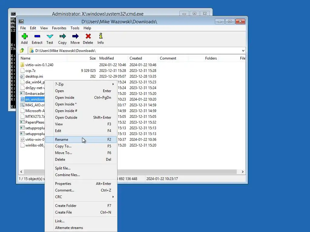
Task: Open the Edit menu
Action: [x=33, y=28]
